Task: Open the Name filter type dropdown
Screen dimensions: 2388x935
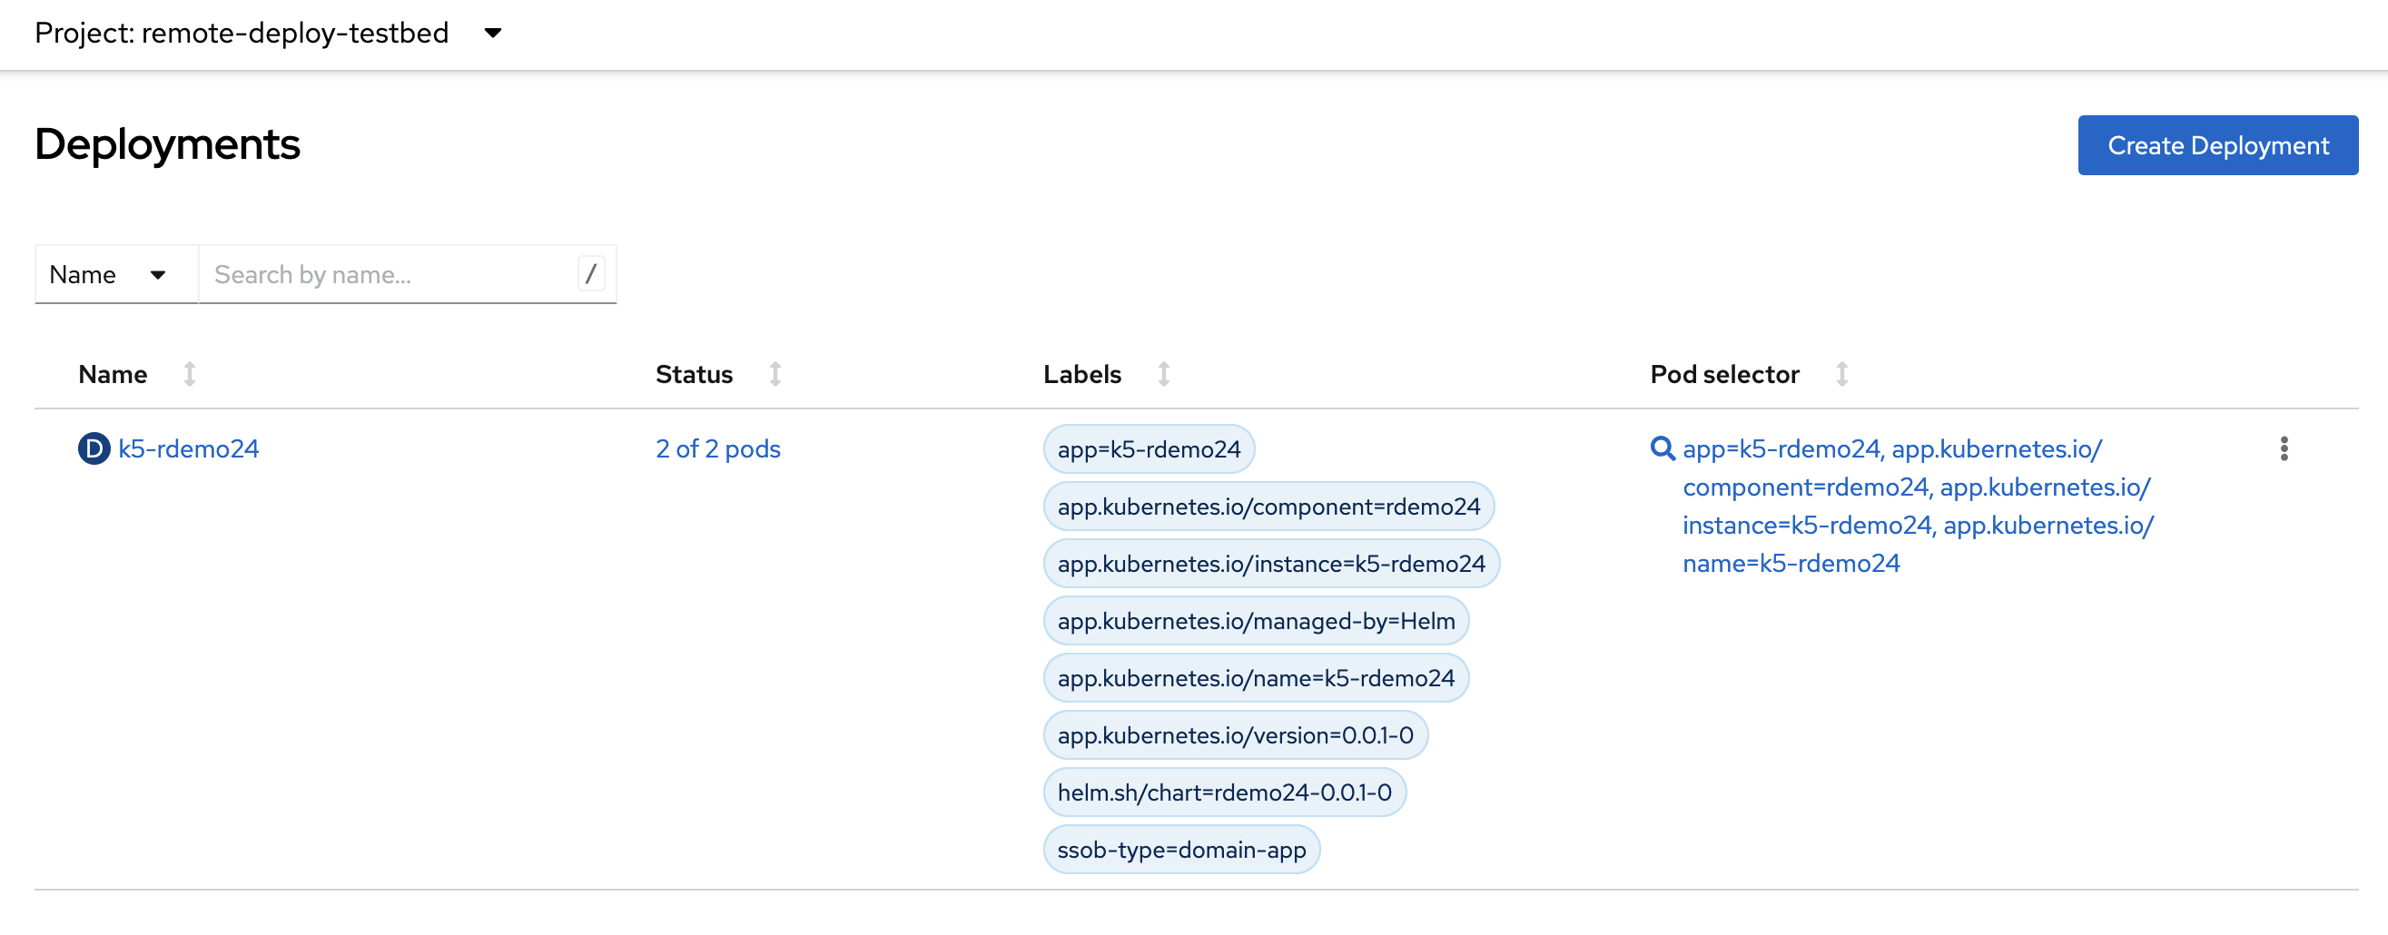Action: 115,273
